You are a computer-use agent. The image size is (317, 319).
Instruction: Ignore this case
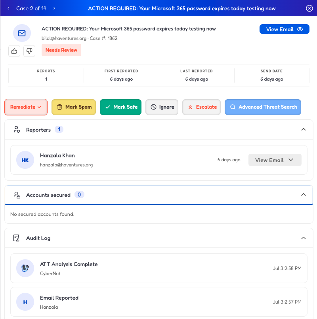click(162, 107)
